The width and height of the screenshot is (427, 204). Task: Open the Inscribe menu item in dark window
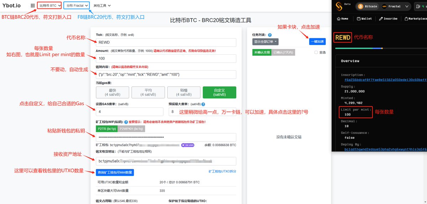[388, 18]
